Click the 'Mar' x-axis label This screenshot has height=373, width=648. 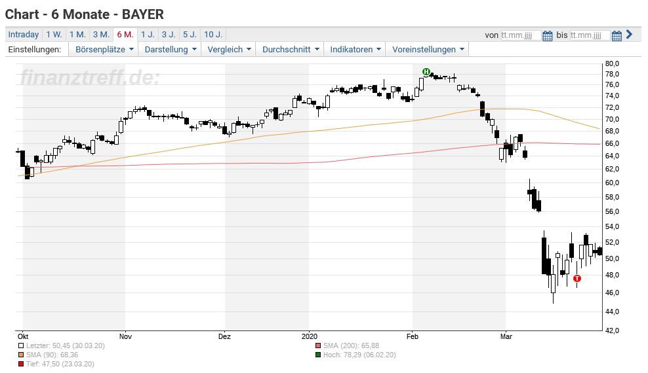506,337
